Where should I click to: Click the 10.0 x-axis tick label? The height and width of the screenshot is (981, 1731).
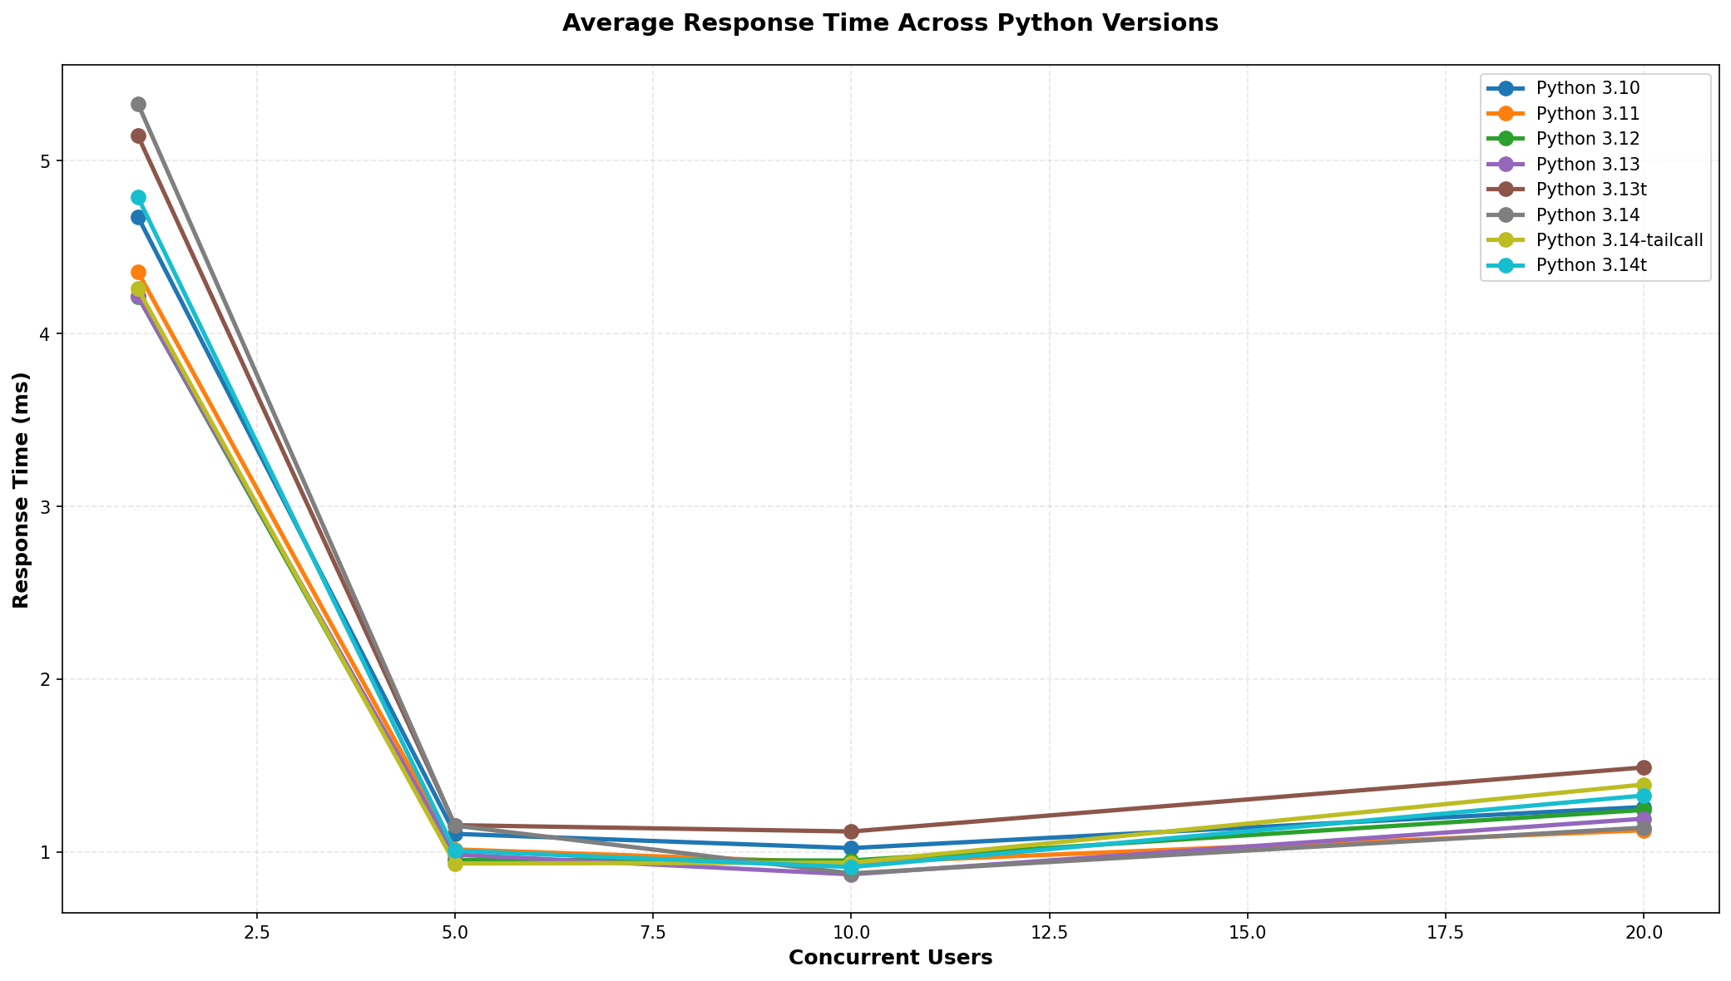850,933
